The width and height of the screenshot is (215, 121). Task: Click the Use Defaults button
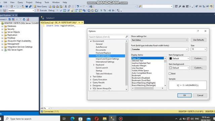199,40
